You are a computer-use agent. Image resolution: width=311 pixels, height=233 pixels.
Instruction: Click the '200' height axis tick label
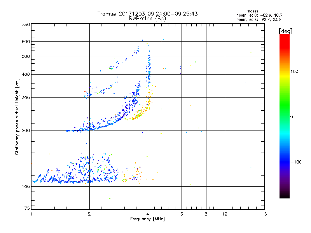click(x=26, y=130)
